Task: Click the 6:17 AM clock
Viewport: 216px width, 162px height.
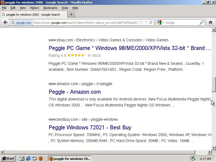Action: 205,159
